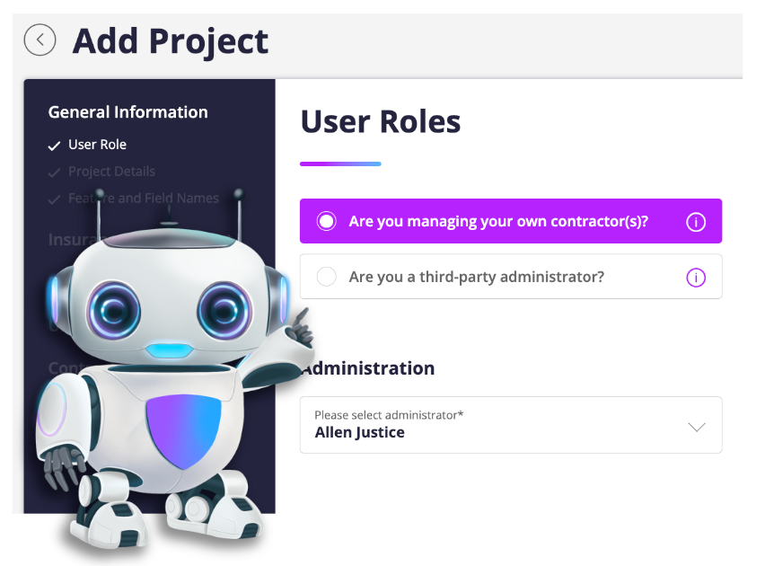Click the purple gradient bar under User Roles
The height and width of the screenshot is (566, 774).
(x=340, y=164)
